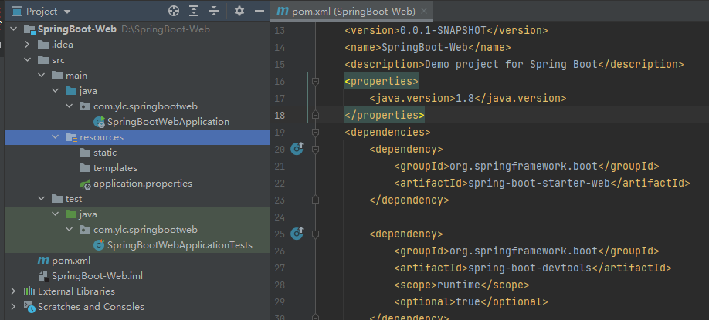Image resolution: width=709 pixels, height=320 pixels.
Task: Click the Scratches and Consoles icon
Action: pos(29,307)
